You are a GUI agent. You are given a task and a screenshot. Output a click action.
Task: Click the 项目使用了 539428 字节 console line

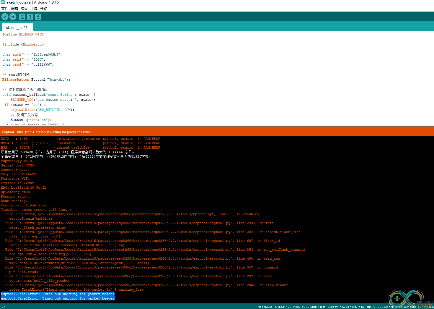(67, 152)
